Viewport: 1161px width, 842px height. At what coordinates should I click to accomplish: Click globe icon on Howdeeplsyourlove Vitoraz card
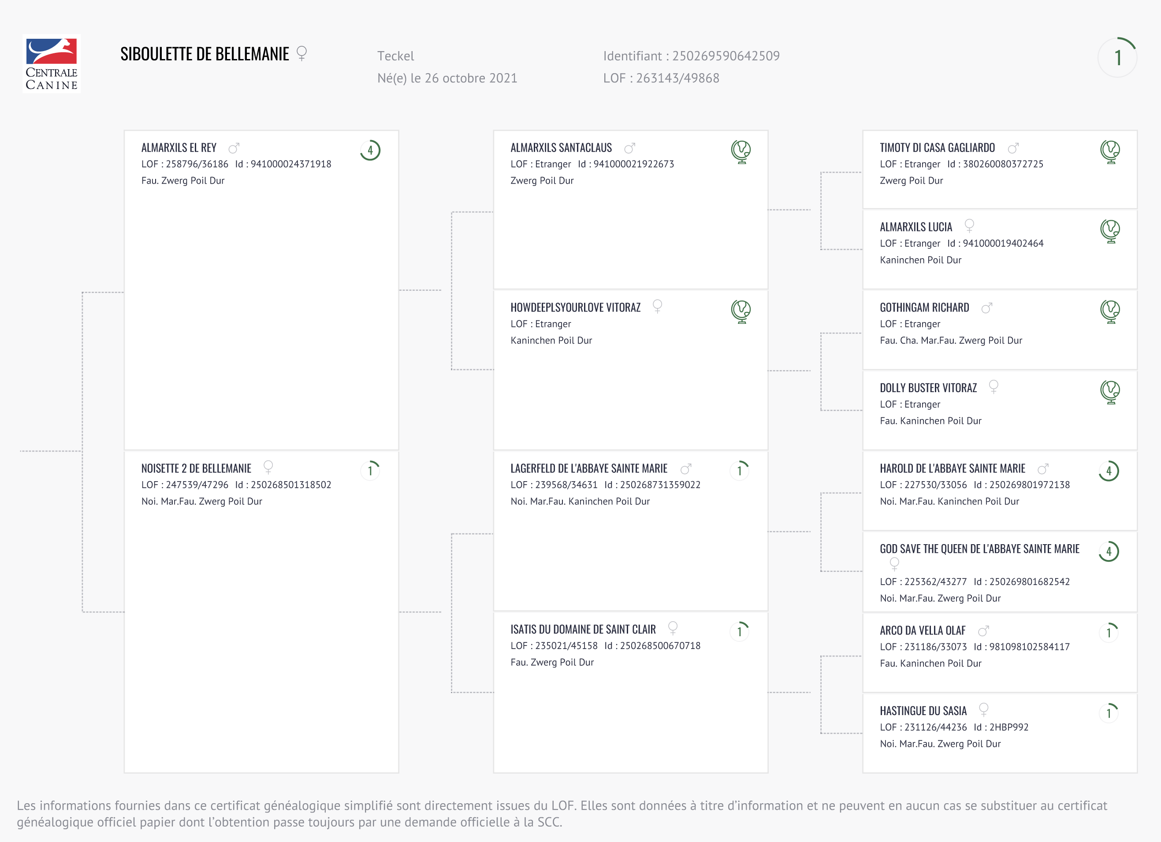pyautogui.click(x=741, y=311)
